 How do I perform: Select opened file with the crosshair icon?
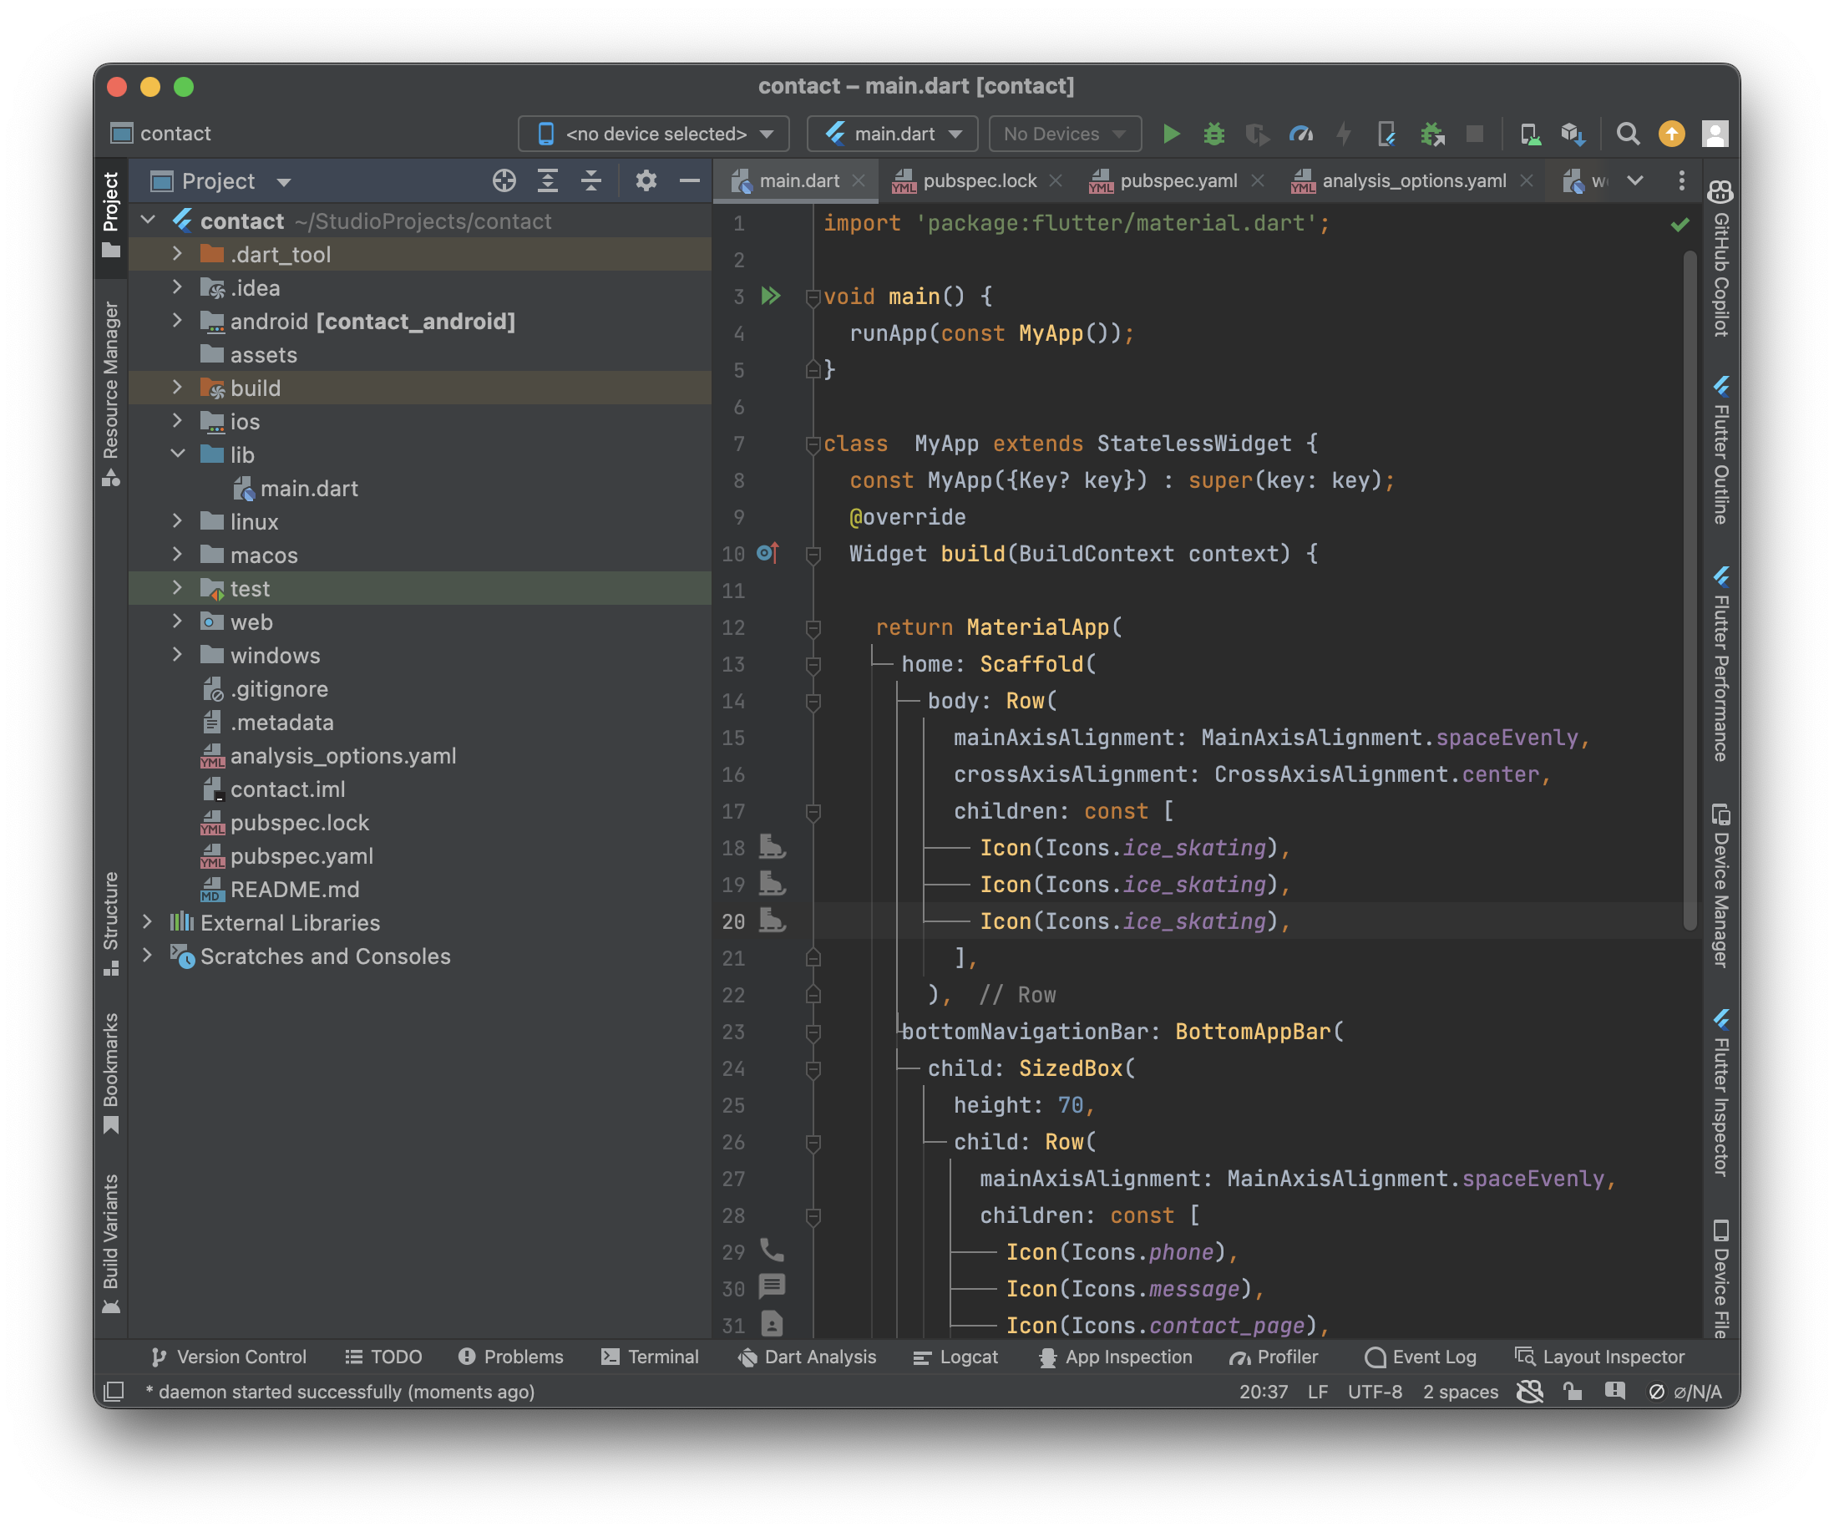tap(504, 180)
